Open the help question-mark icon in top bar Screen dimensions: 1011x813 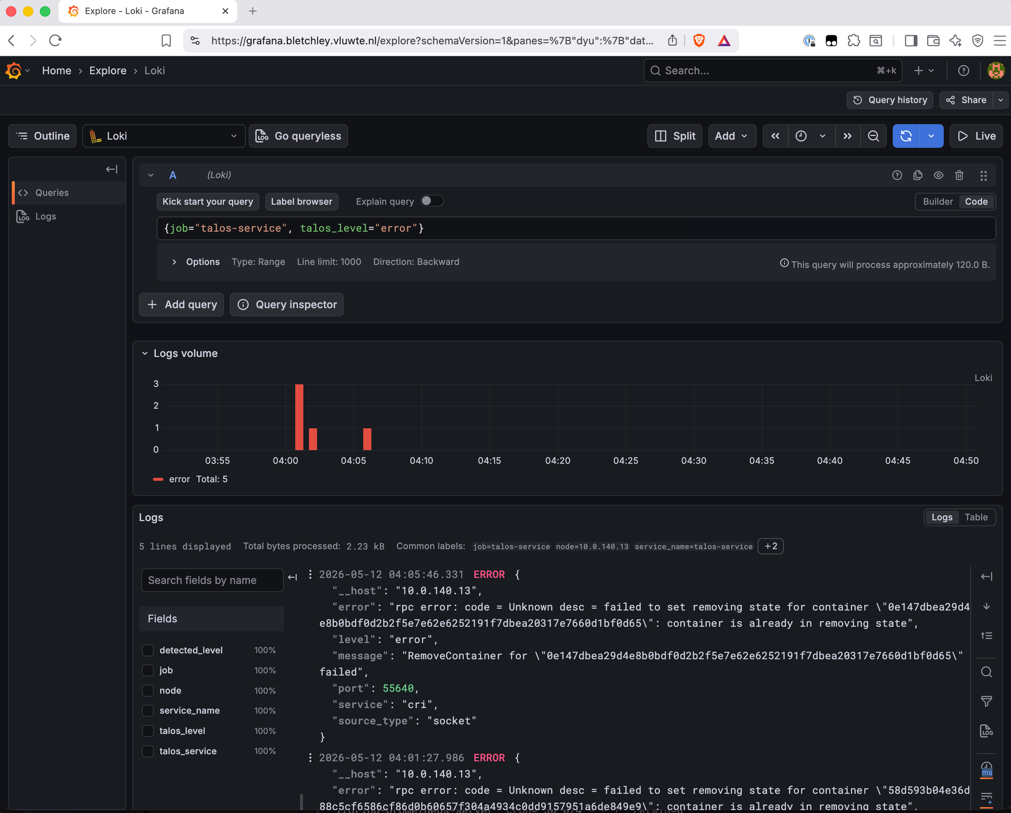click(x=963, y=71)
